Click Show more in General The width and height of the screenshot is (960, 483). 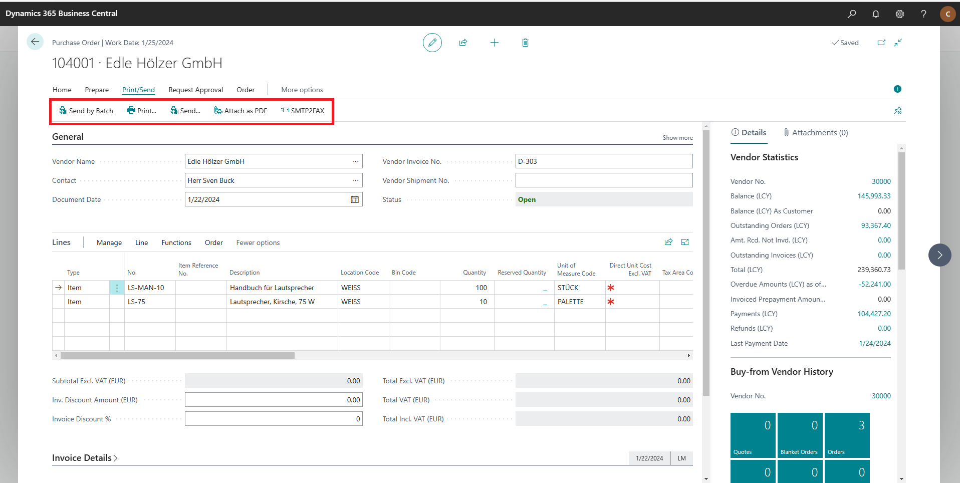pos(677,138)
